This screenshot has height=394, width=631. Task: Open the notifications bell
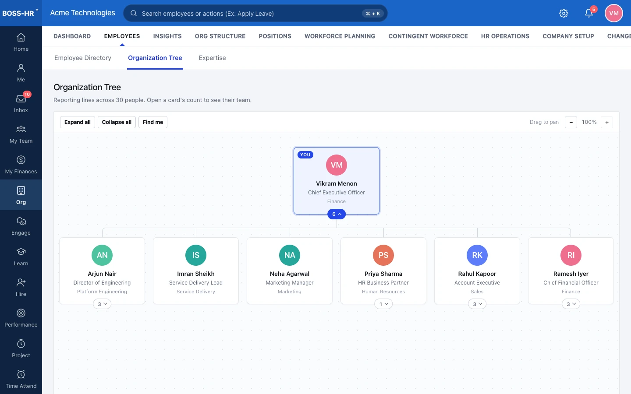(589, 13)
